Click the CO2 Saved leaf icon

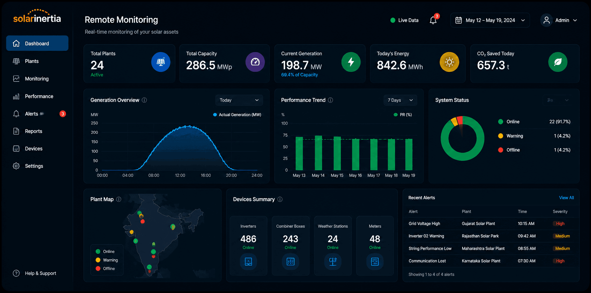pyautogui.click(x=558, y=62)
